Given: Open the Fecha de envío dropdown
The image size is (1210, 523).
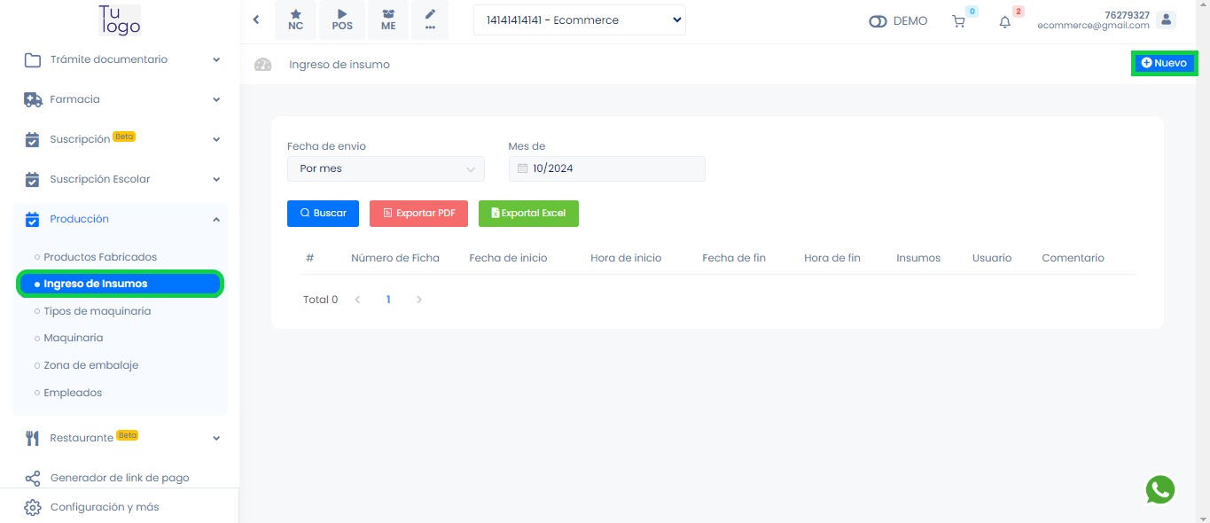Looking at the screenshot, I should click(x=386, y=168).
